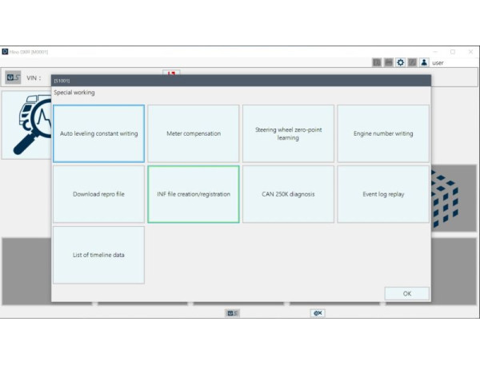Click the user profile icon
Image resolution: width=480 pixels, height=365 pixels.
click(x=424, y=62)
